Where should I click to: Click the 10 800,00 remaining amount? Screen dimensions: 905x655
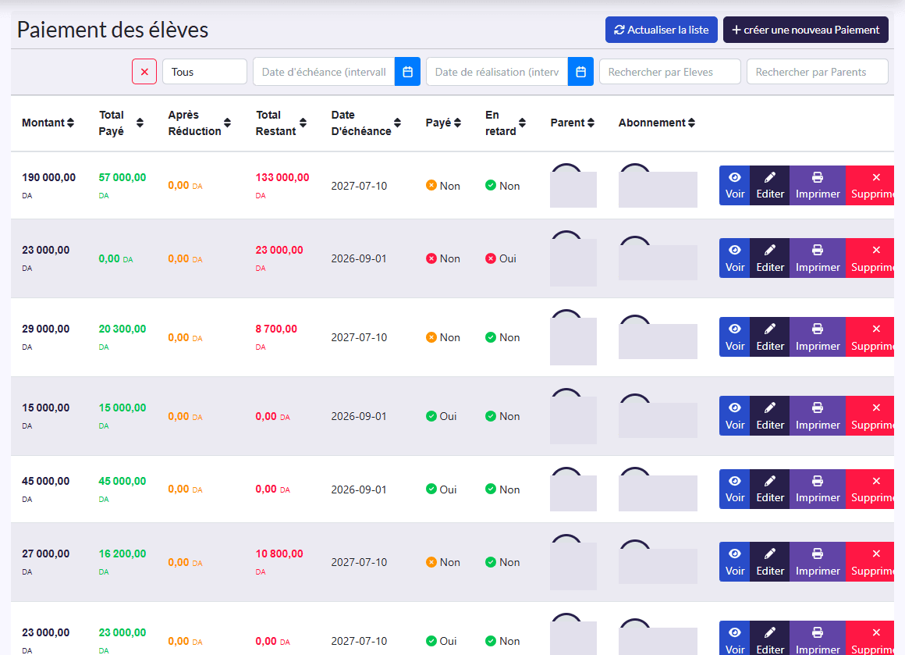click(279, 554)
